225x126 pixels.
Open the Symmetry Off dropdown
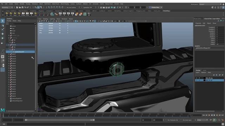88,7
